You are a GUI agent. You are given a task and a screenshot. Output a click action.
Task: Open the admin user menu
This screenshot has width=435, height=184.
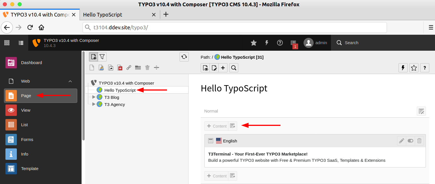[315, 43]
